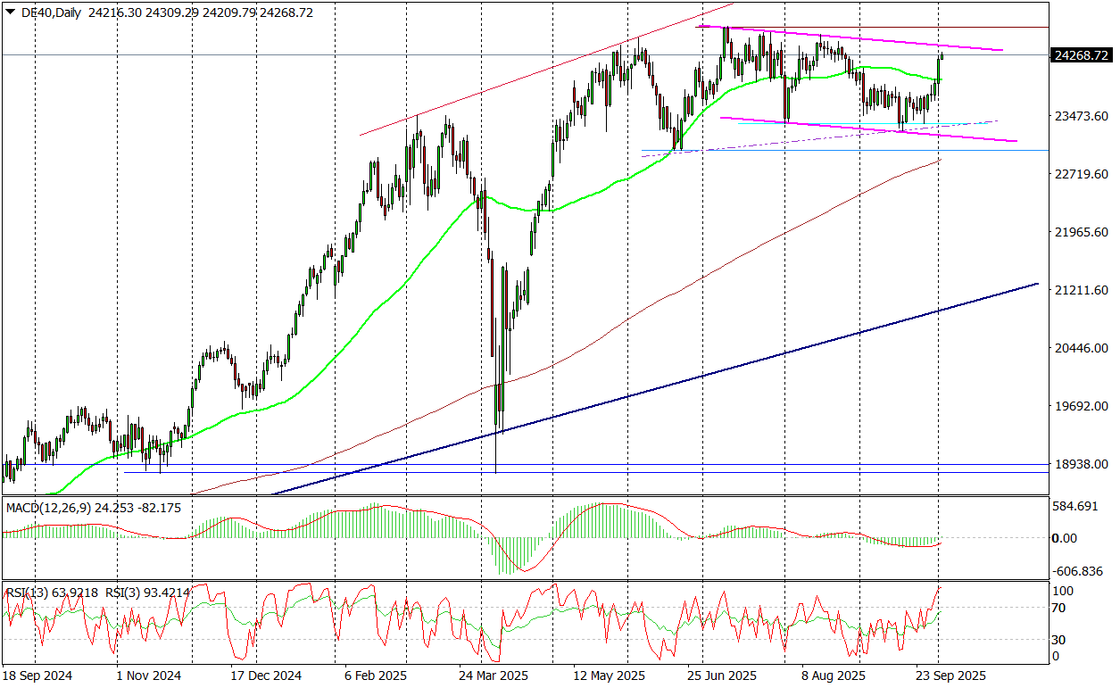
Task: Click the 23473.60 price scale label
Action: point(1081,117)
